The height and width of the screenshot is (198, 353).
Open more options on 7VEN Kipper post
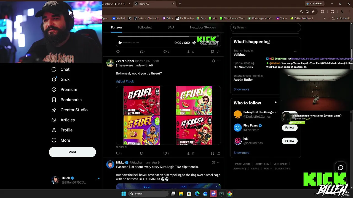[219, 61]
